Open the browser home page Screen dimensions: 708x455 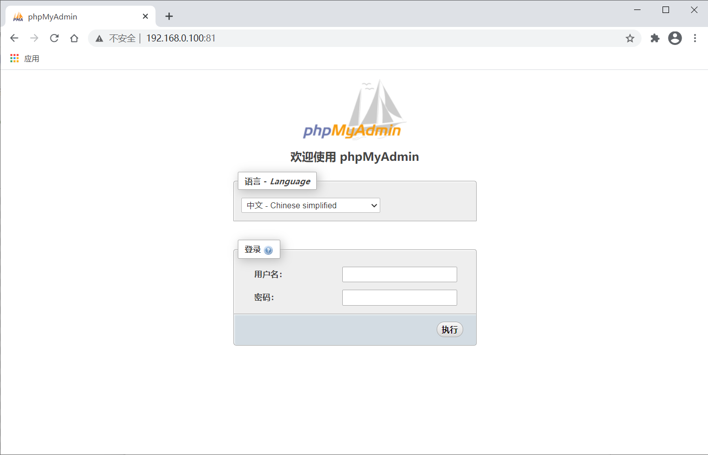point(74,38)
